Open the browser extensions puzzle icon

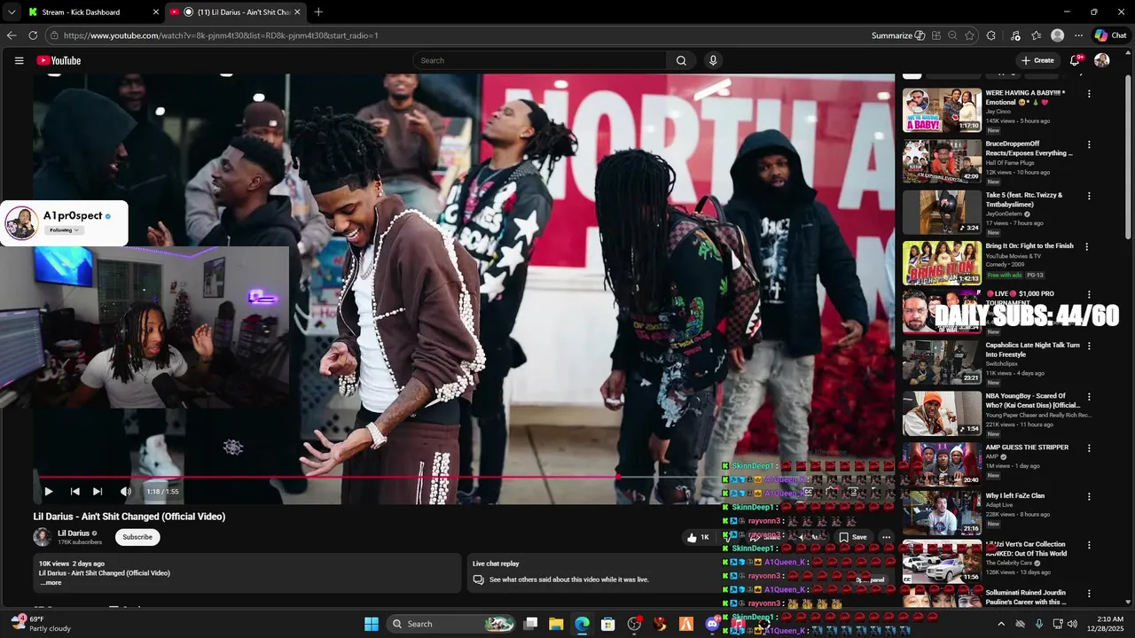click(x=991, y=35)
